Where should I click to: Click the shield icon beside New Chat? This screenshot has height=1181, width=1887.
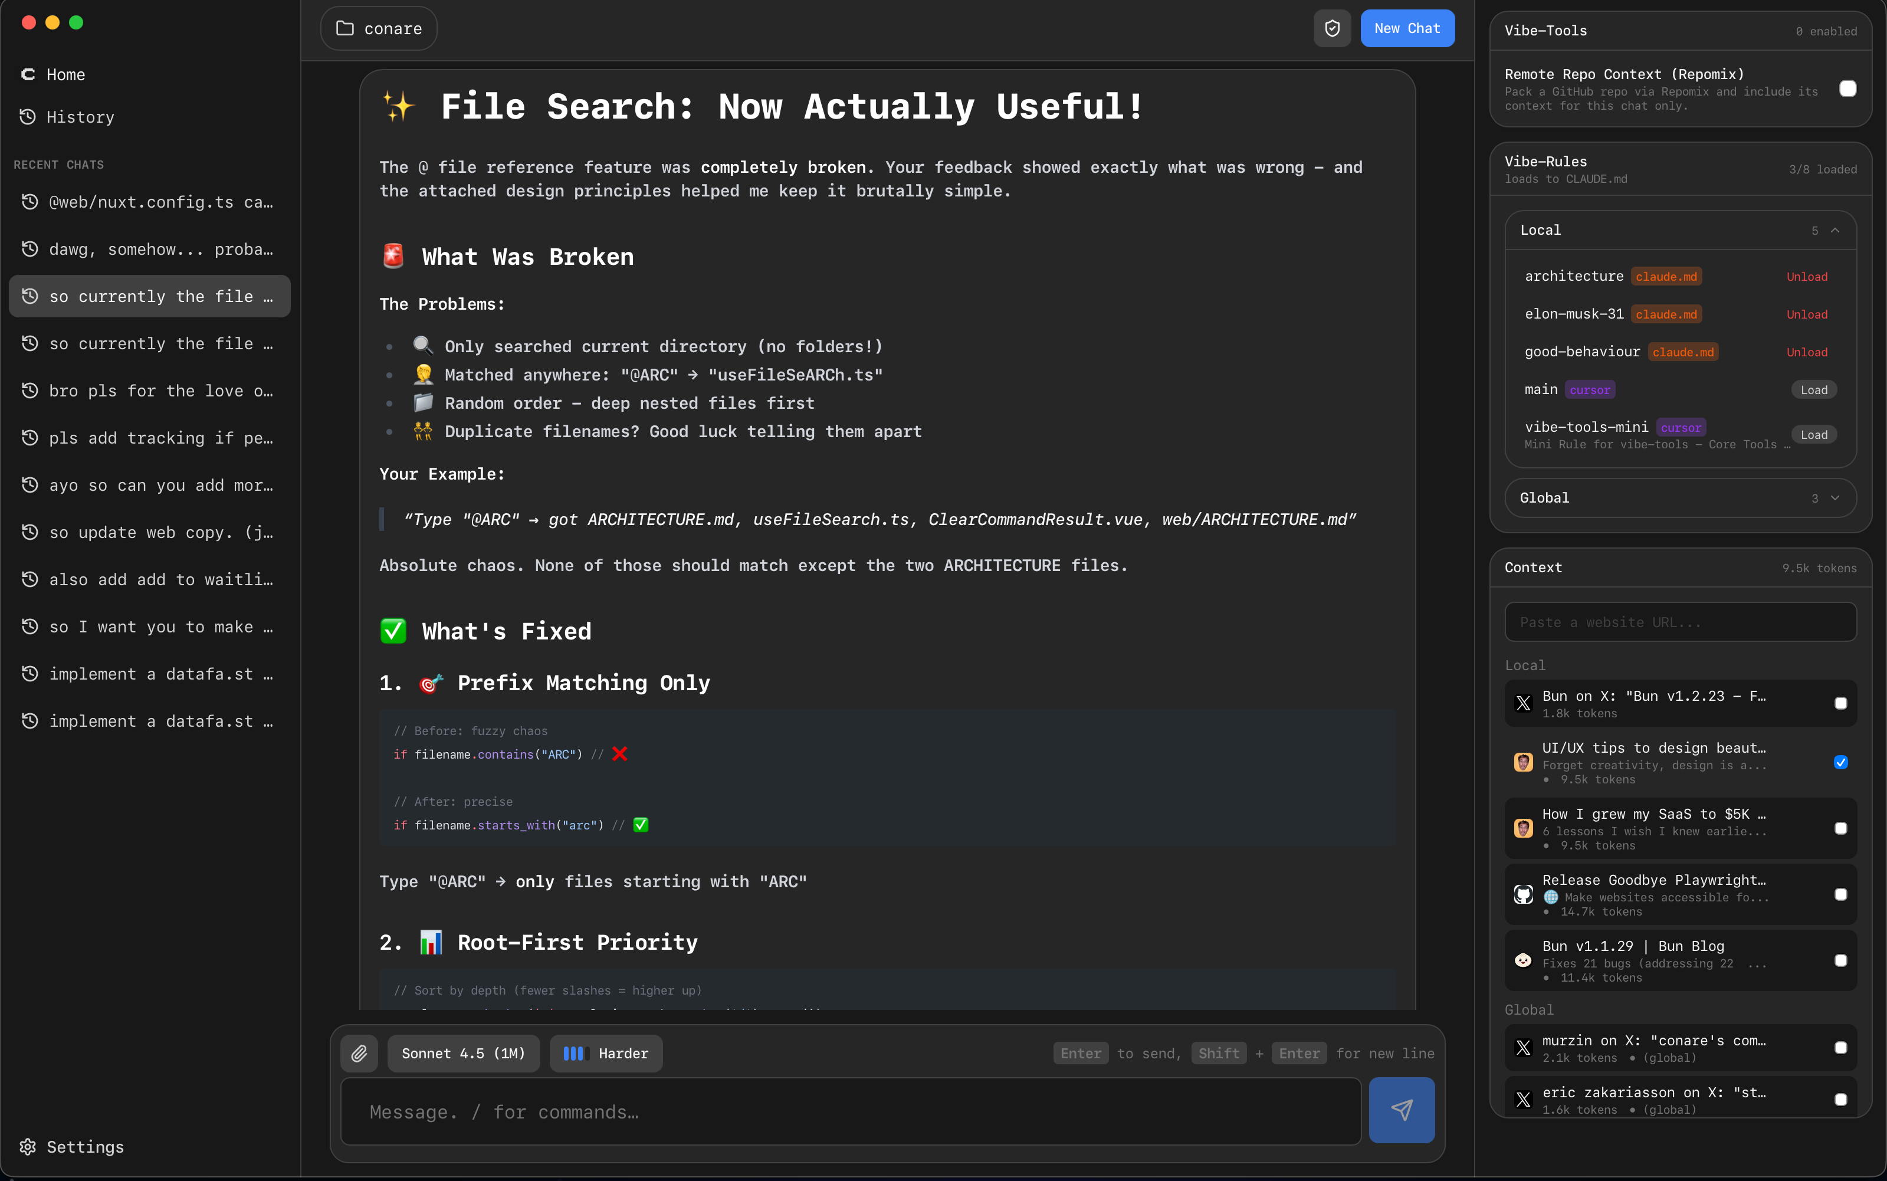[1332, 29]
